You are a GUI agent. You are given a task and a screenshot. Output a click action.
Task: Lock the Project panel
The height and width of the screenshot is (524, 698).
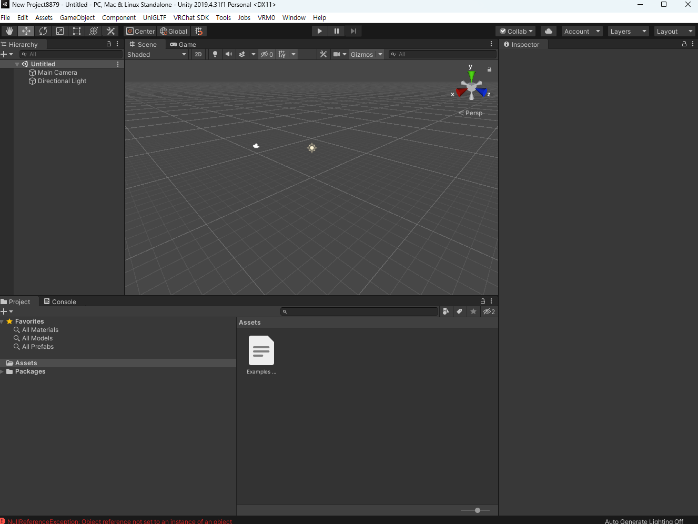[x=483, y=301]
